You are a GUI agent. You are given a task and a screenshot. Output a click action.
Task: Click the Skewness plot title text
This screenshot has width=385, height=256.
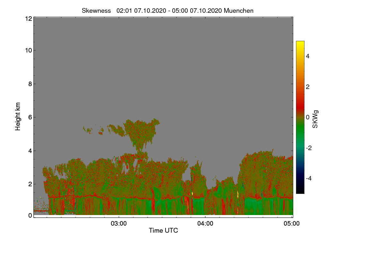[167, 11]
